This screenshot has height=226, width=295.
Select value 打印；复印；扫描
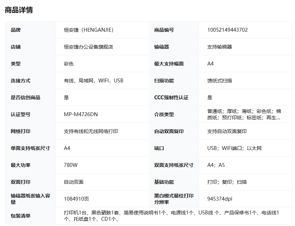227,182
